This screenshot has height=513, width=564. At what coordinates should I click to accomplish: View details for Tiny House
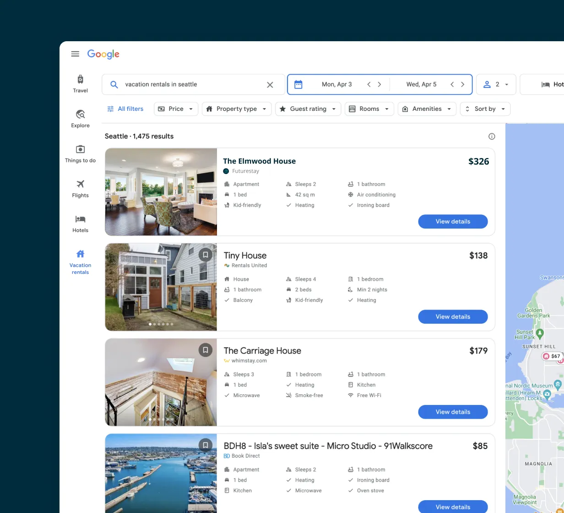453,317
